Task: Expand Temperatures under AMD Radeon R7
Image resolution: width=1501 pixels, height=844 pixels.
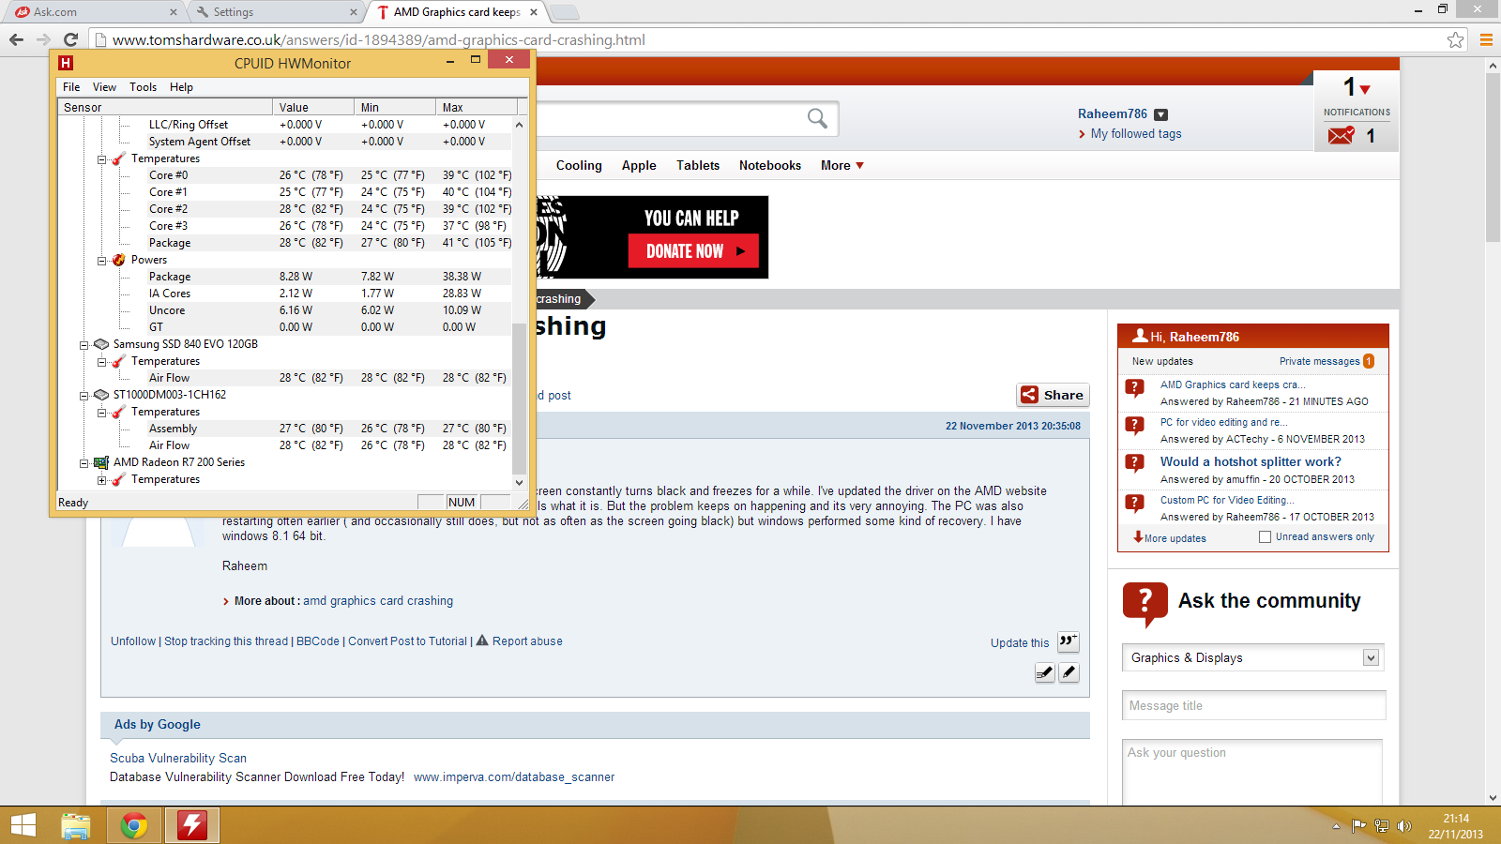Action: click(101, 479)
